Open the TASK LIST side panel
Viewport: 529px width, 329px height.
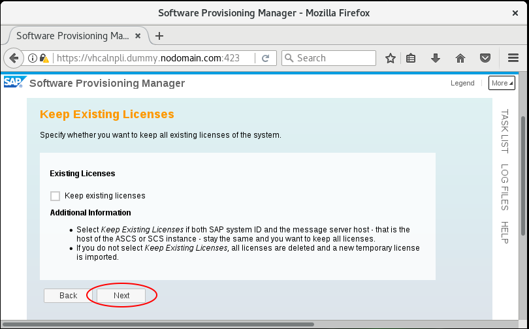coord(504,131)
